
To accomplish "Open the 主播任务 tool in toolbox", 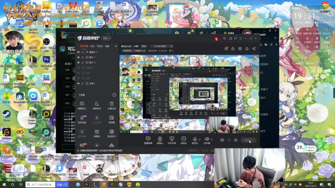I will point(111,106).
